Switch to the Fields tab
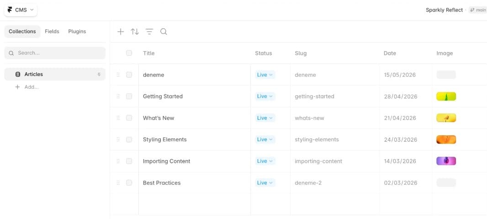The width and height of the screenshot is (487, 219). 52,32
